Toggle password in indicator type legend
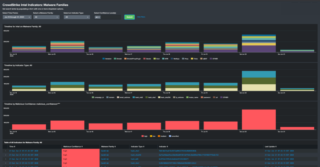 pos(206,98)
